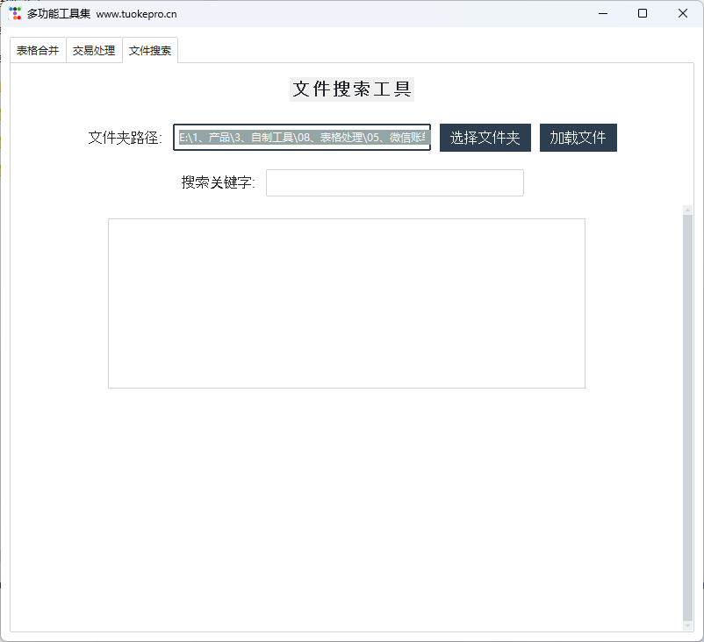Click the scrollbar up arrow
The image size is (704, 642).
coord(687,210)
